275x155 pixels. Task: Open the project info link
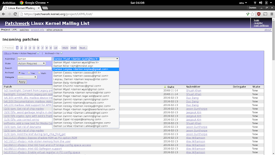pos(37,30)
